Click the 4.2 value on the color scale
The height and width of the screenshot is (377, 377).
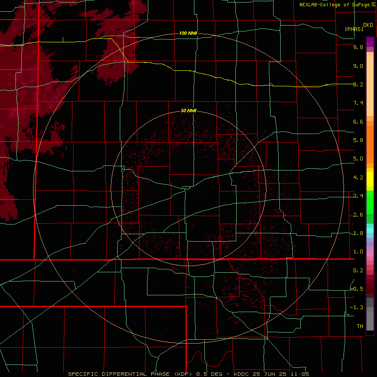358,178
